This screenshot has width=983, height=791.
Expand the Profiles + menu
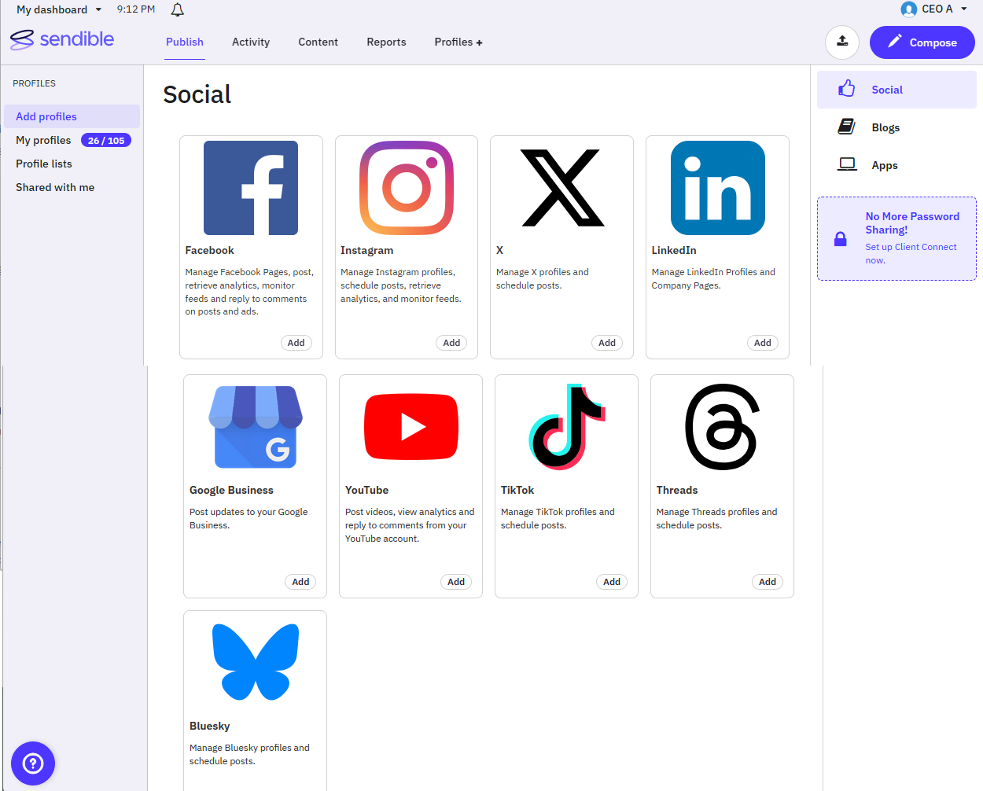coord(458,42)
